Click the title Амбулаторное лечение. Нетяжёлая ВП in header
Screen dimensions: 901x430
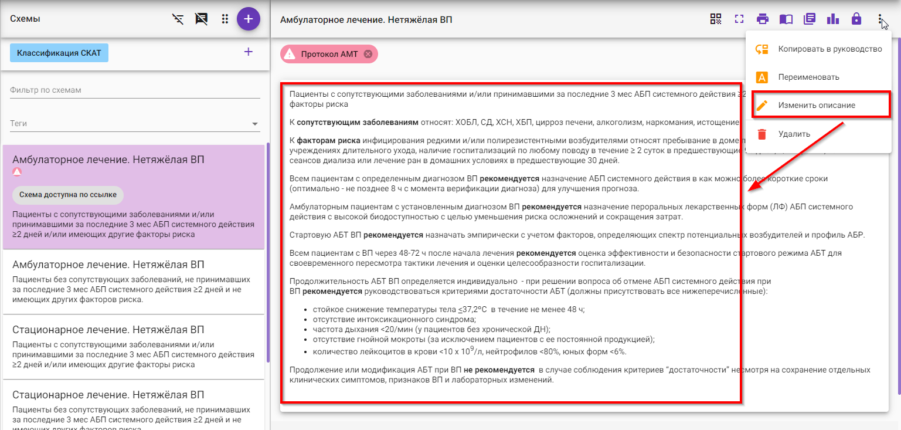(366, 20)
